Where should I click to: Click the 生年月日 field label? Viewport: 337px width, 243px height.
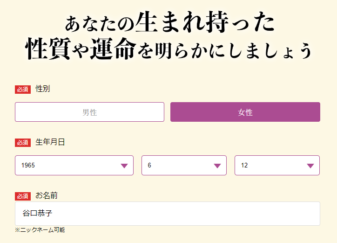(x=50, y=142)
